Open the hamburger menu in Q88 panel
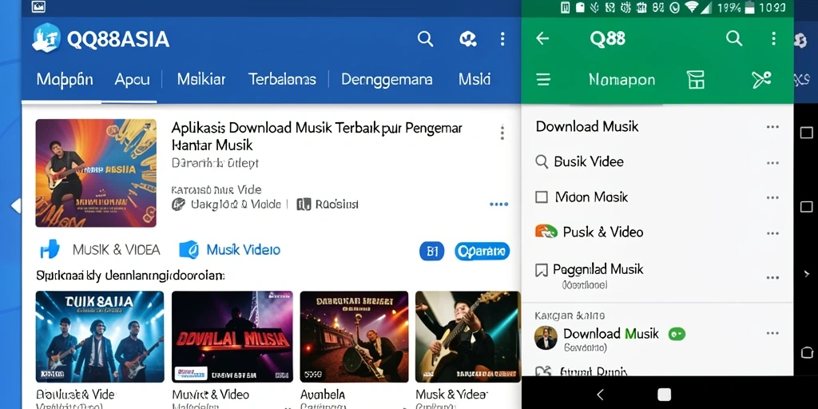 543,80
